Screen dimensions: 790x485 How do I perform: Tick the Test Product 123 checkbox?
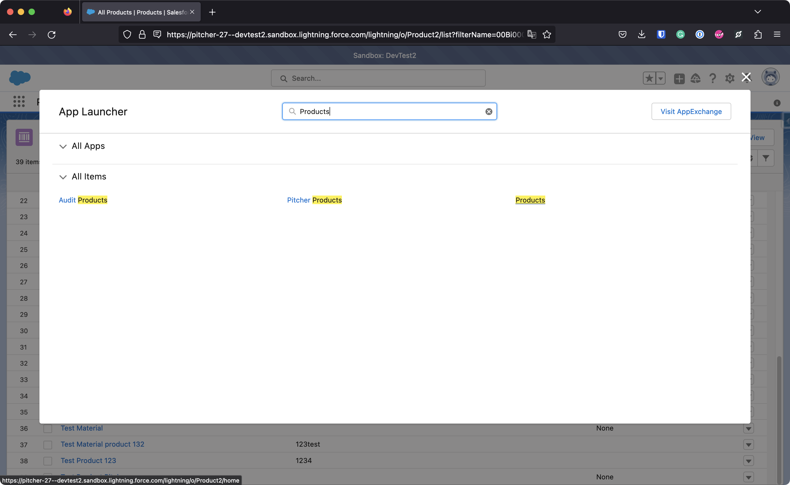[x=48, y=461]
